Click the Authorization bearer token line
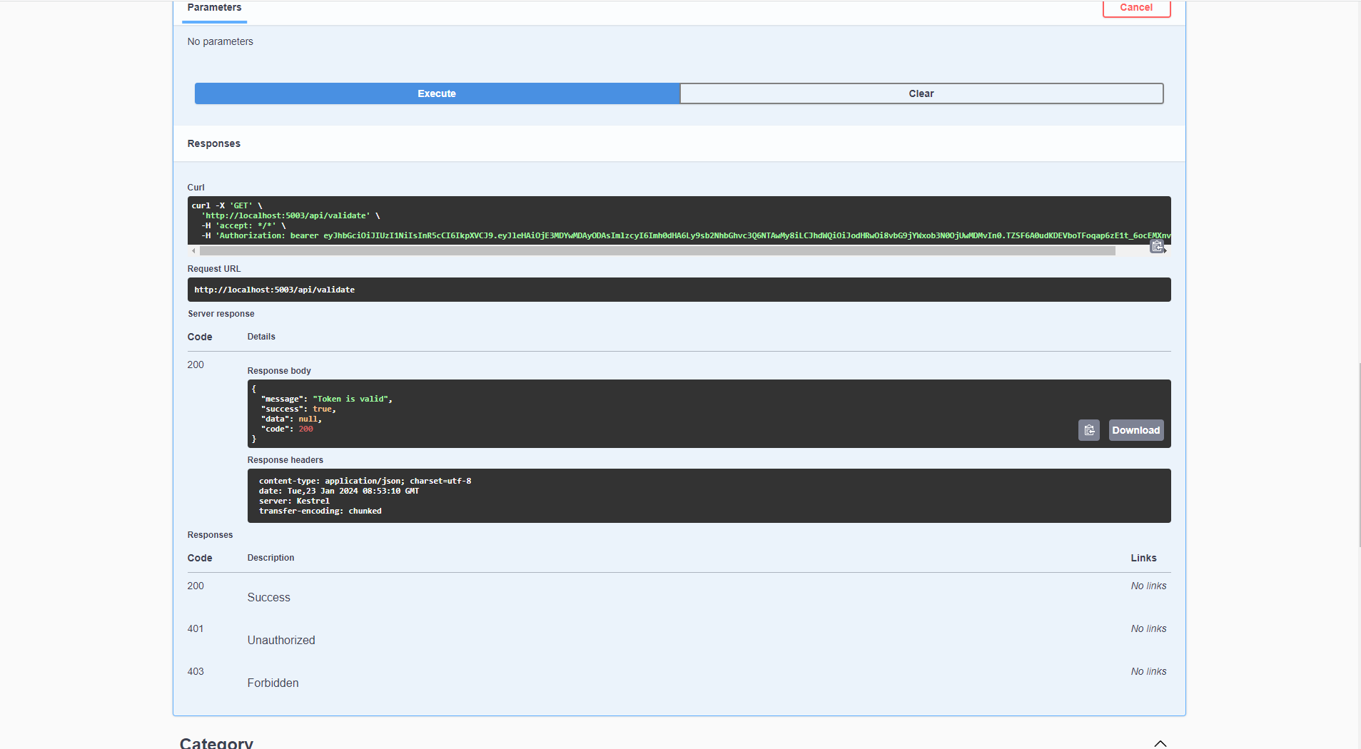The width and height of the screenshot is (1361, 749). (x=685, y=235)
